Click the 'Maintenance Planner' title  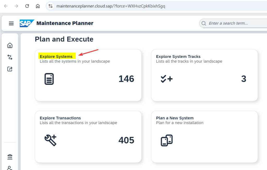pyautogui.click(x=65, y=23)
